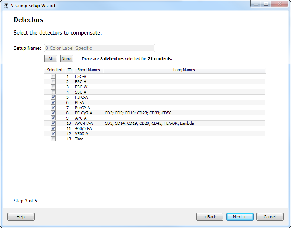
Task: Click the Setup Name text field
Action: point(99,48)
